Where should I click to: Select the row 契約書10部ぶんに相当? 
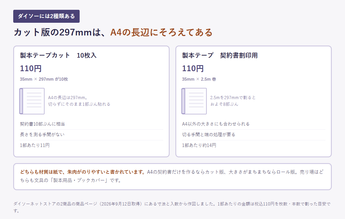[x=91, y=124]
